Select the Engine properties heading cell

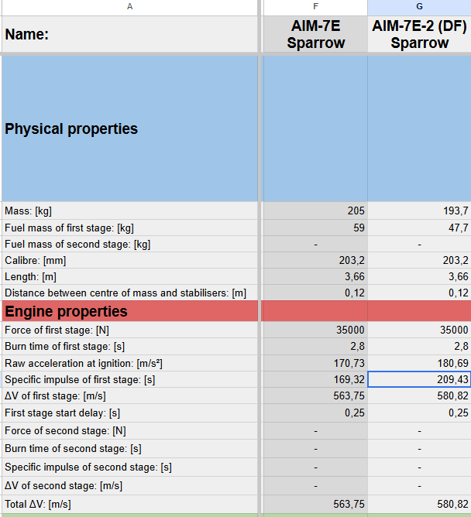(x=129, y=311)
